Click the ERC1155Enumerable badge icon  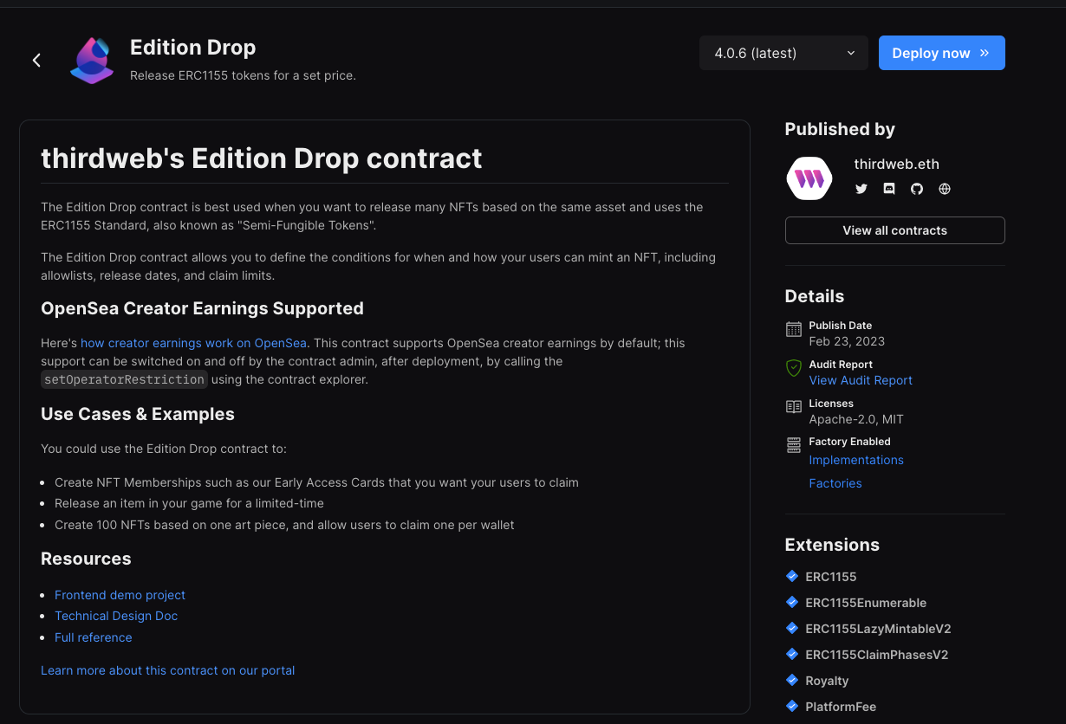pyautogui.click(x=791, y=602)
